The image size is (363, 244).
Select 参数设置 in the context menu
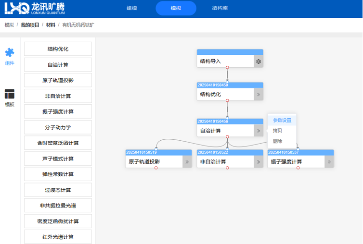coord(282,121)
